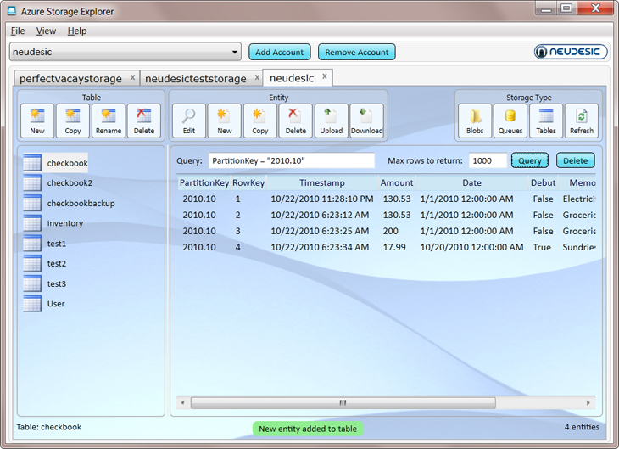The image size is (619, 449).
Task: Open the test2 table
Action: point(45,263)
